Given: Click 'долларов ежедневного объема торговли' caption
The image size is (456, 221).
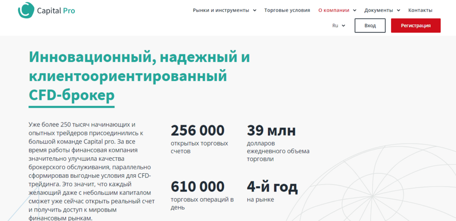Looking at the screenshot, I should pyautogui.click(x=278, y=151).
